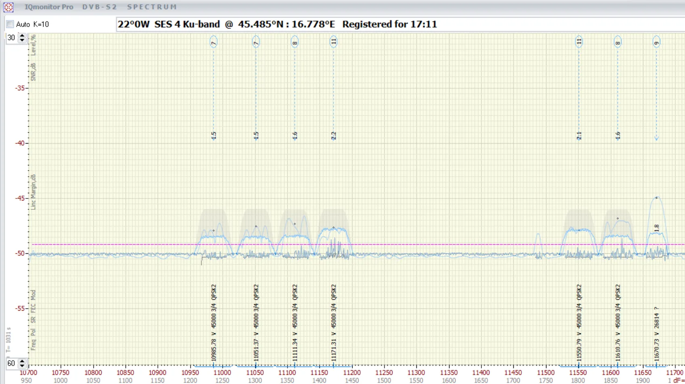Click the bubble labeled 11 above 11550.79

pos(579,42)
